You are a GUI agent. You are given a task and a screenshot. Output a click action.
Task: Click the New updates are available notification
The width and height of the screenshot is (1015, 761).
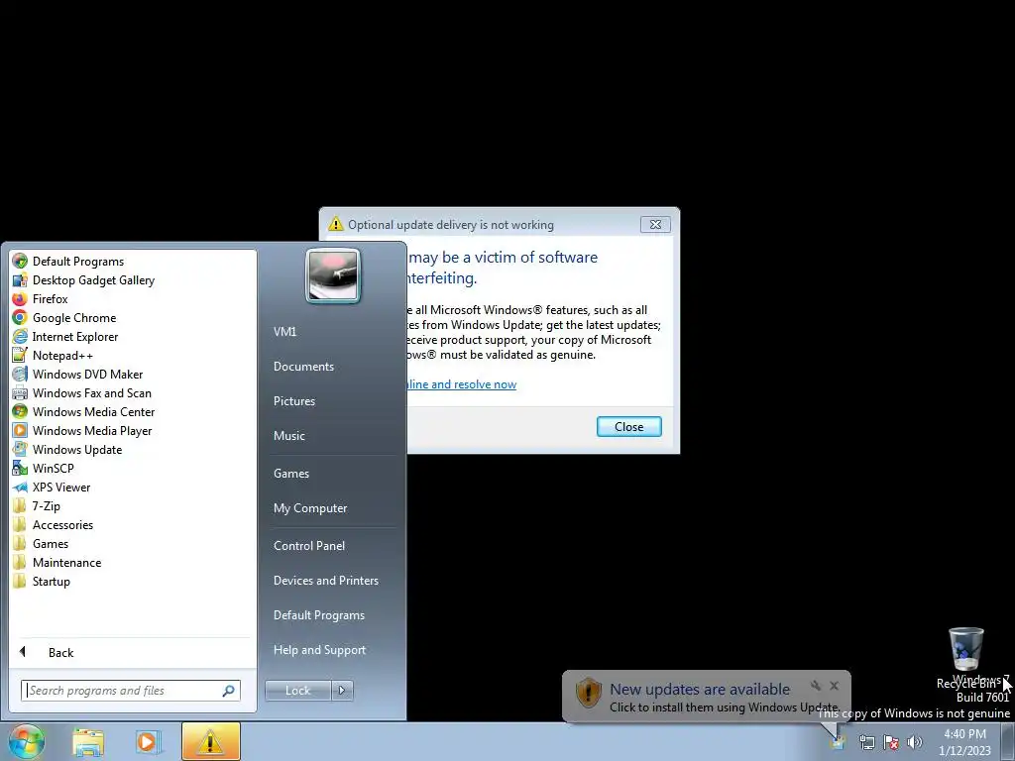700,690
